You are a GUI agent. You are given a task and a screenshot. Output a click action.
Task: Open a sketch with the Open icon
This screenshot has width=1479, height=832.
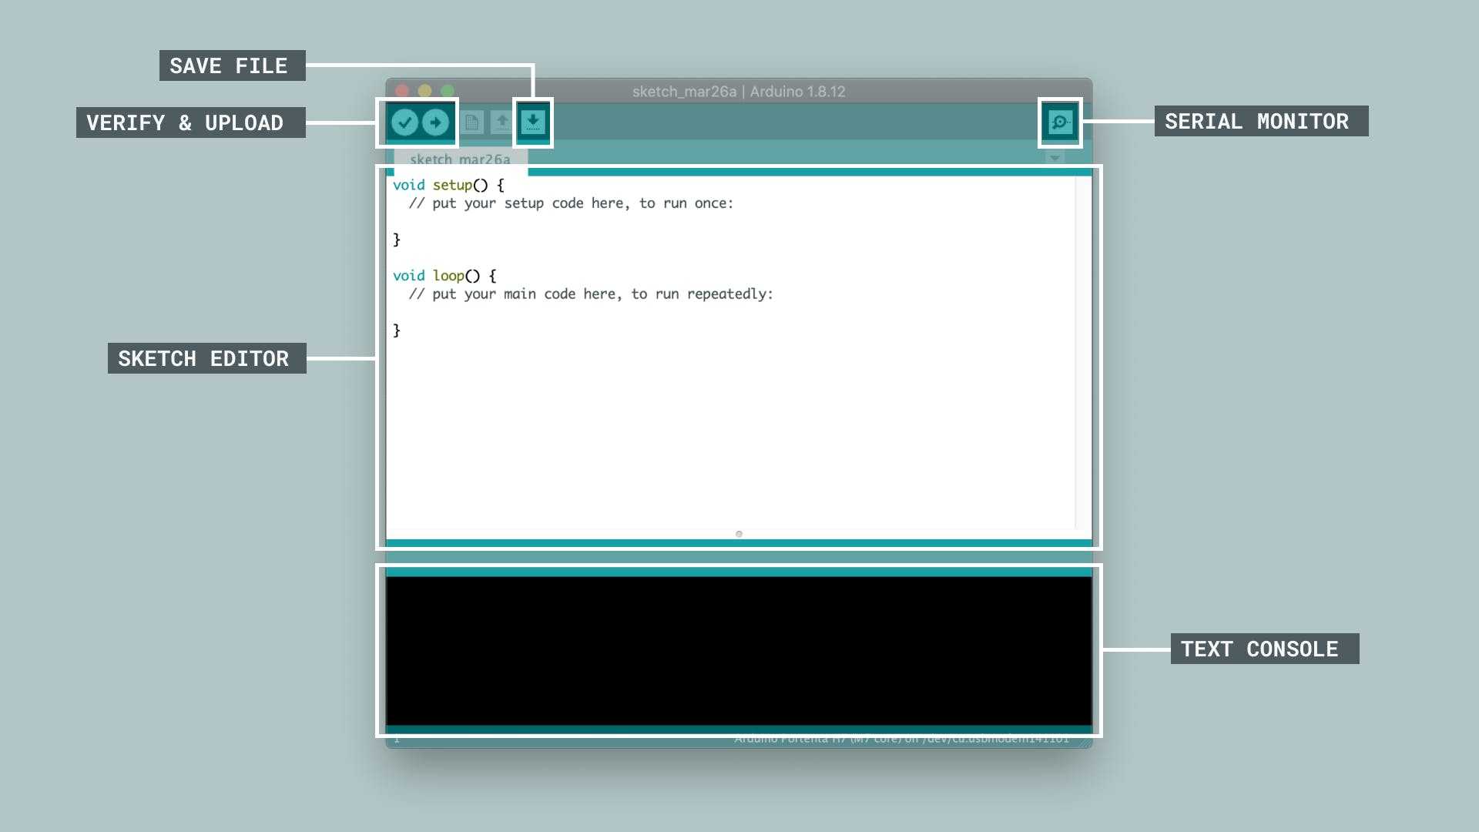502,122
